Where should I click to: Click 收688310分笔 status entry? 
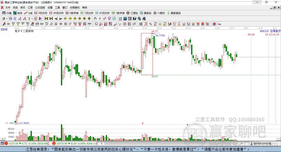click(261, 143)
